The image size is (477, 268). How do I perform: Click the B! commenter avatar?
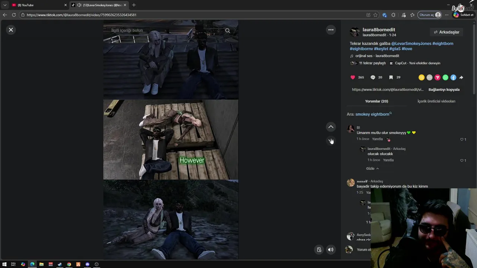tap(351, 129)
